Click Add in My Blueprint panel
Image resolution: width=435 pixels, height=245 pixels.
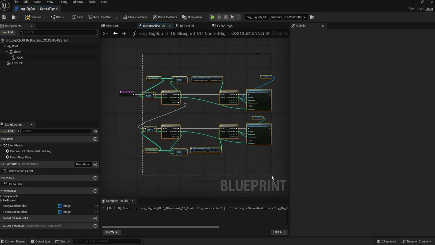[x=8, y=131]
